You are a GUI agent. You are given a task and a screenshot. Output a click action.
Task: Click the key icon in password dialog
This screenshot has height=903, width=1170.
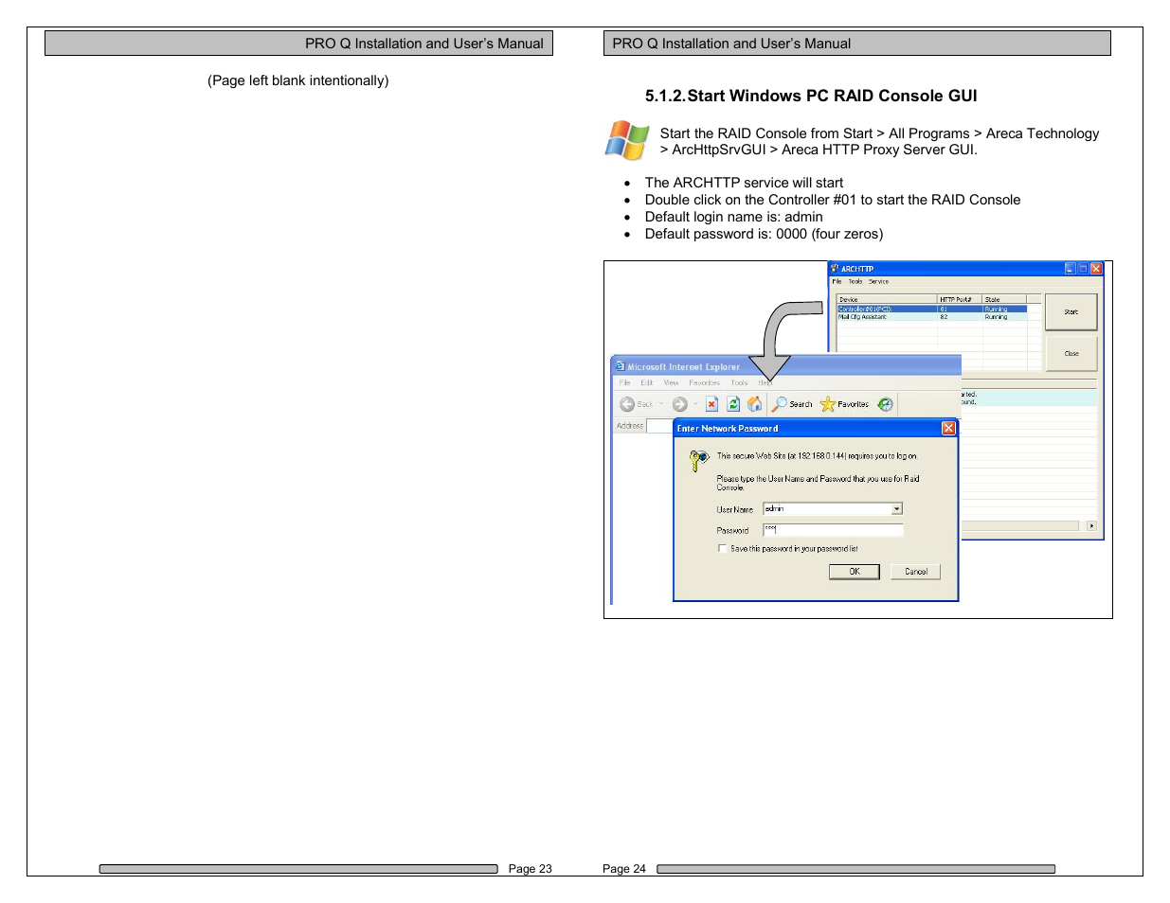(698, 461)
